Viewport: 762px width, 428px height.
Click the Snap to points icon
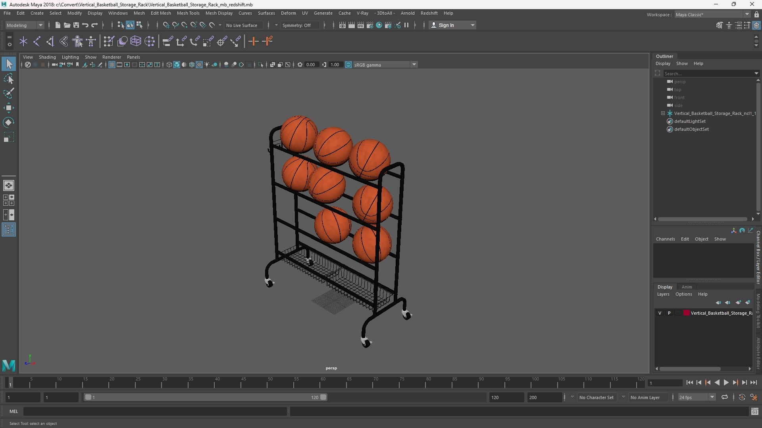pos(184,25)
